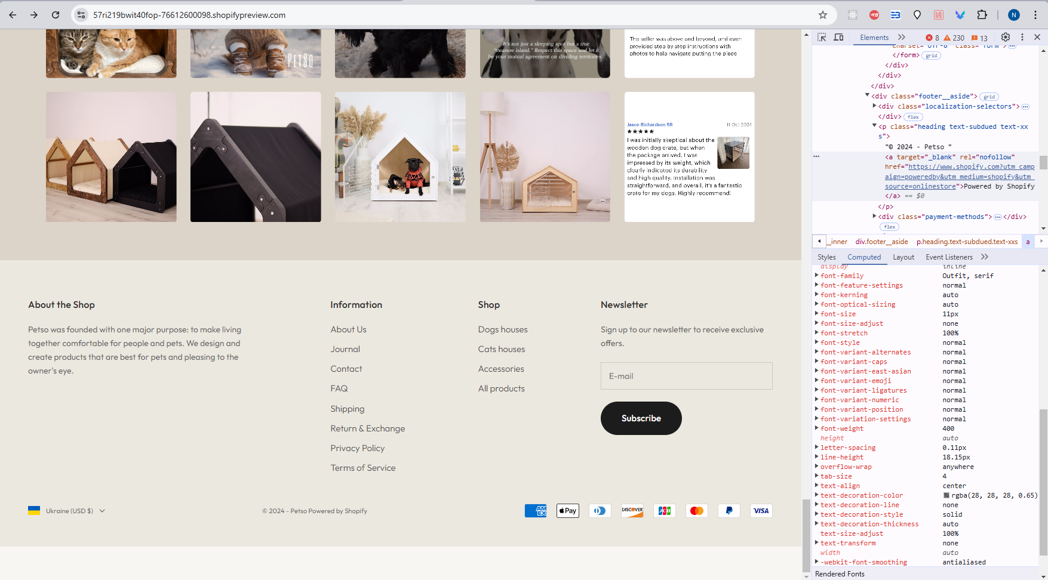1048x580 pixels.
Task: Open the Layout pane tab
Action: [x=903, y=257]
